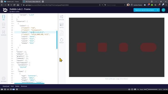Open the browser profile avatar
This screenshot has width=168, height=94.
click(128, 5)
